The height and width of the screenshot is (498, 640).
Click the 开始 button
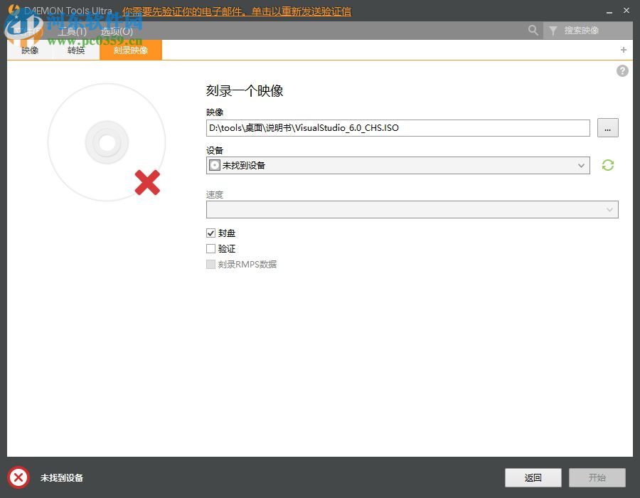coord(597,477)
